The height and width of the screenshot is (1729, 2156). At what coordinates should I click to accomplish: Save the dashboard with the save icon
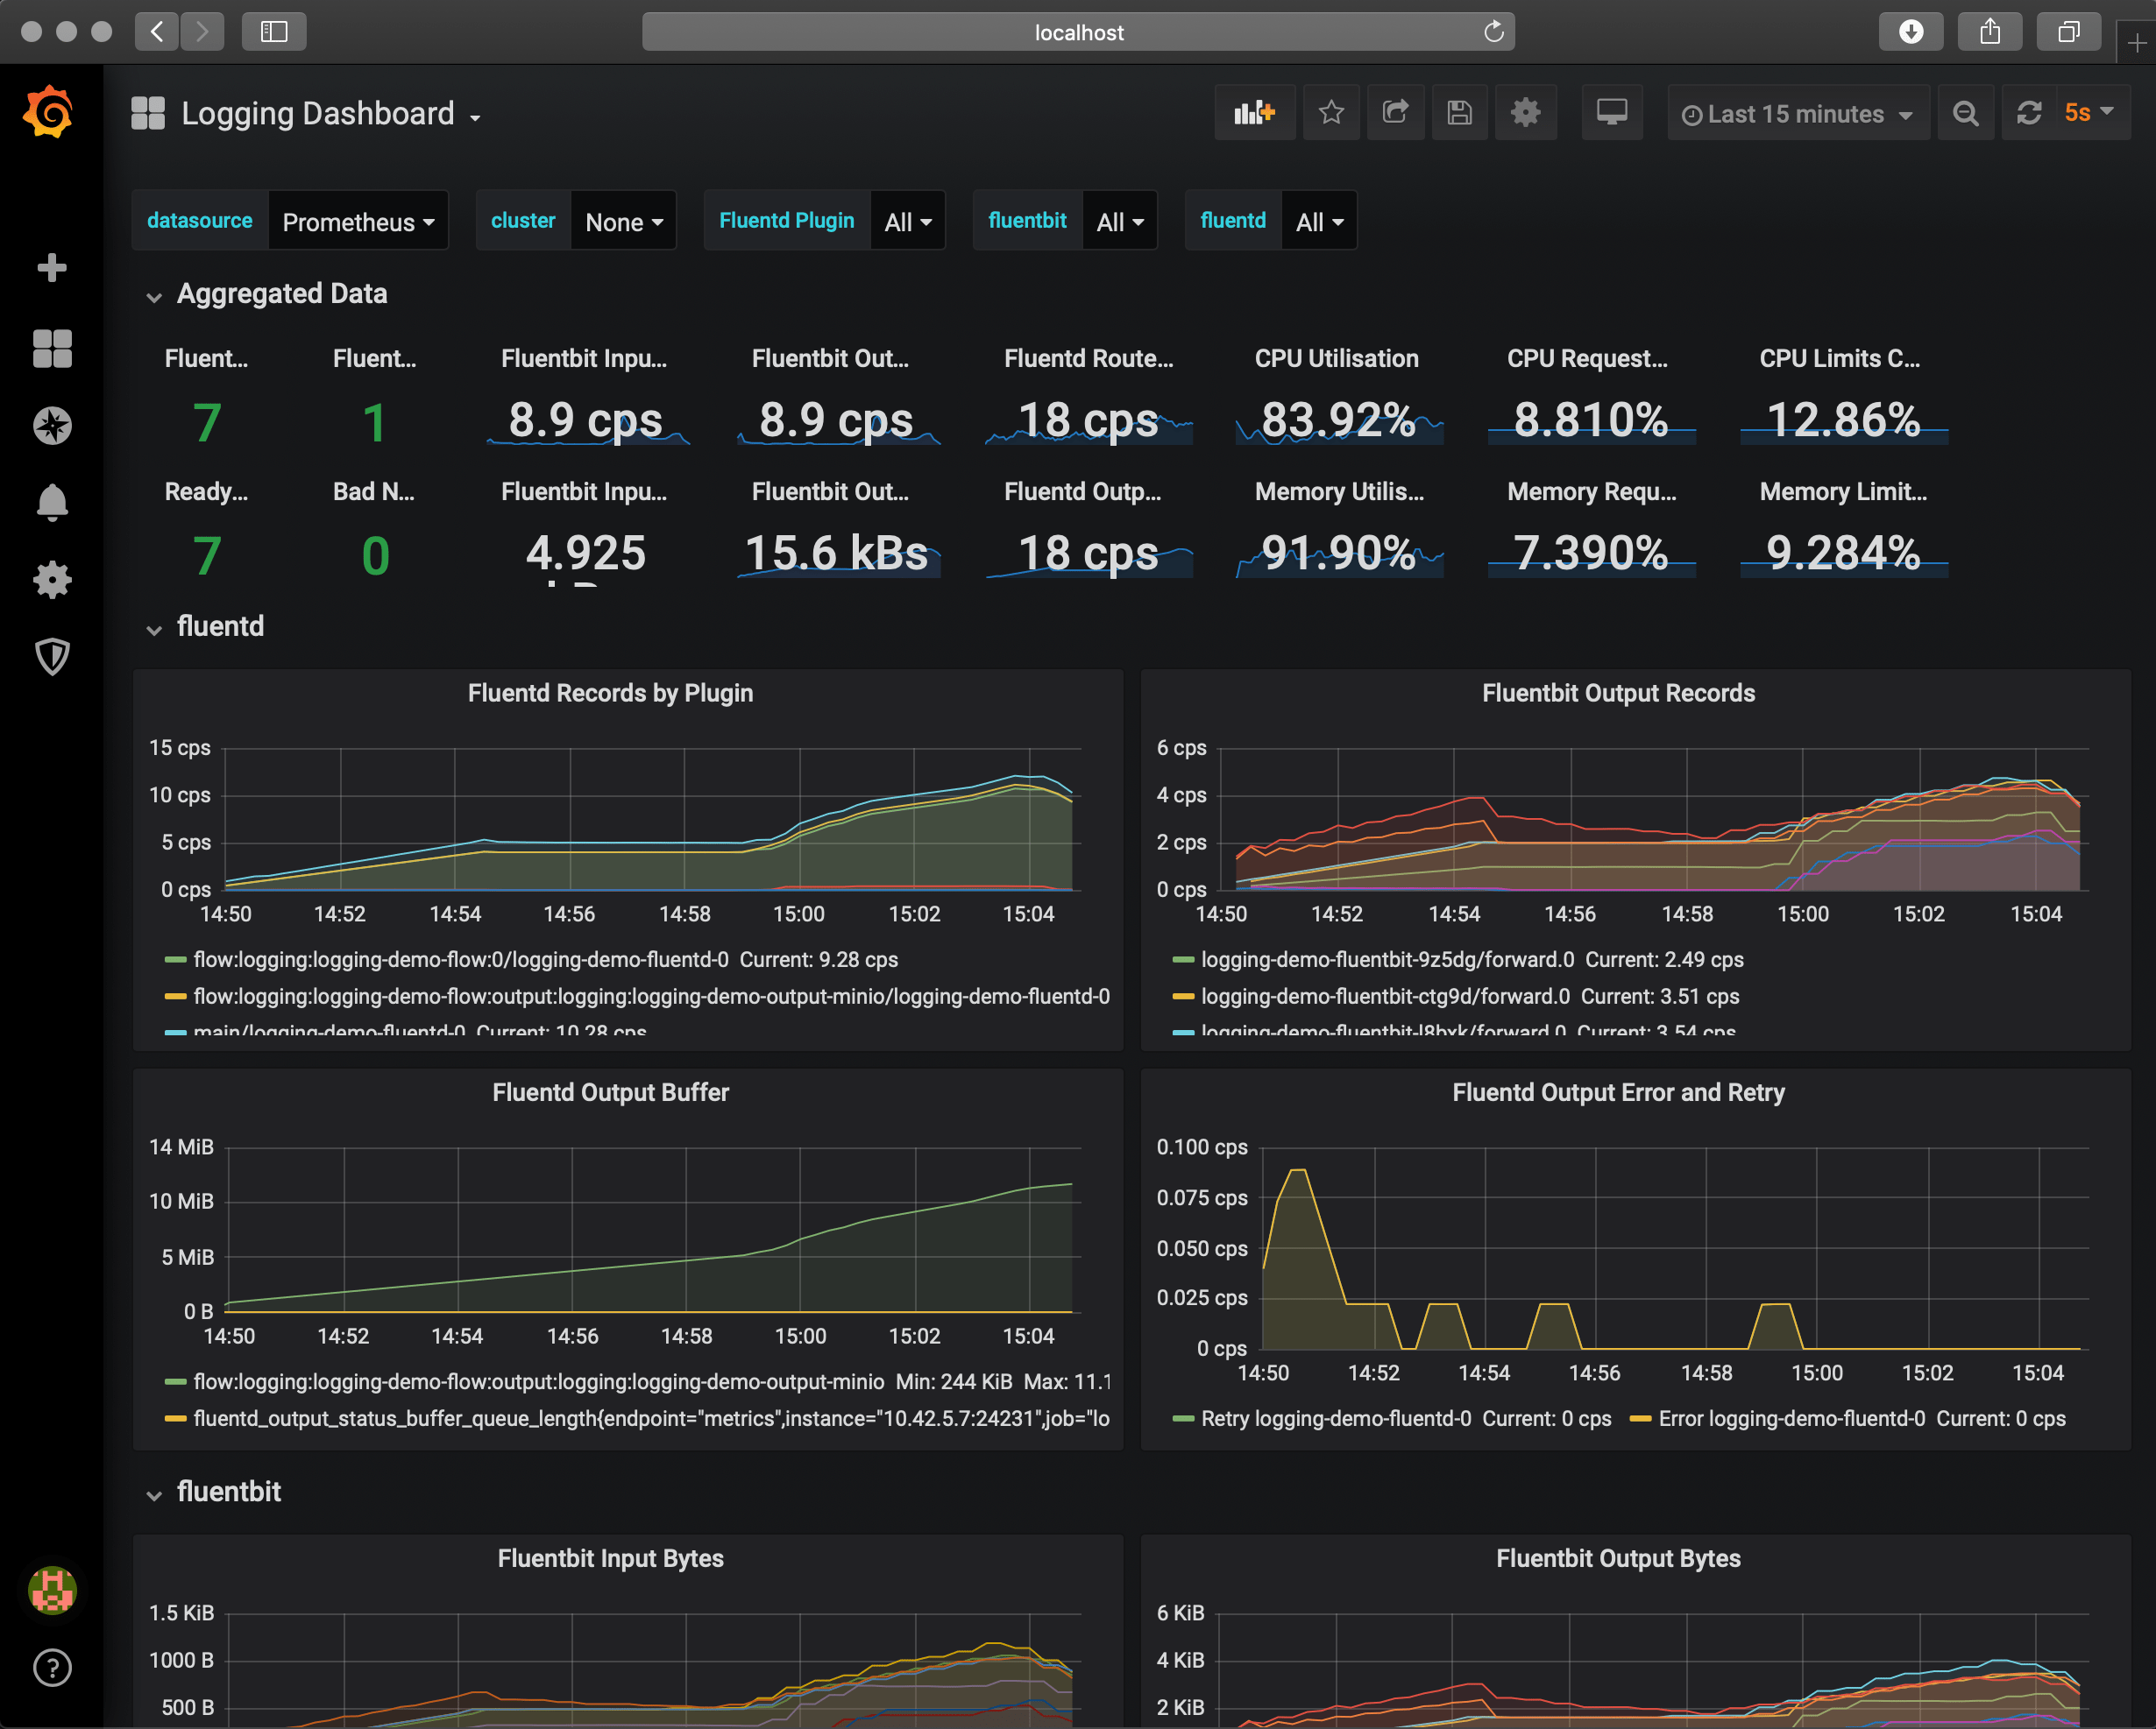[1460, 113]
